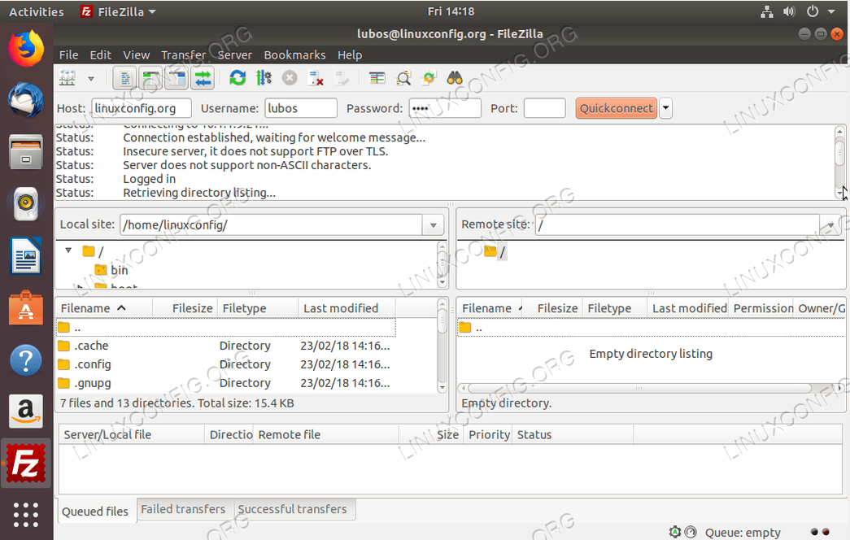The width and height of the screenshot is (850, 540).
Task: Open the Quickconnect history dropdown
Action: pyautogui.click(x=665, y=107)
